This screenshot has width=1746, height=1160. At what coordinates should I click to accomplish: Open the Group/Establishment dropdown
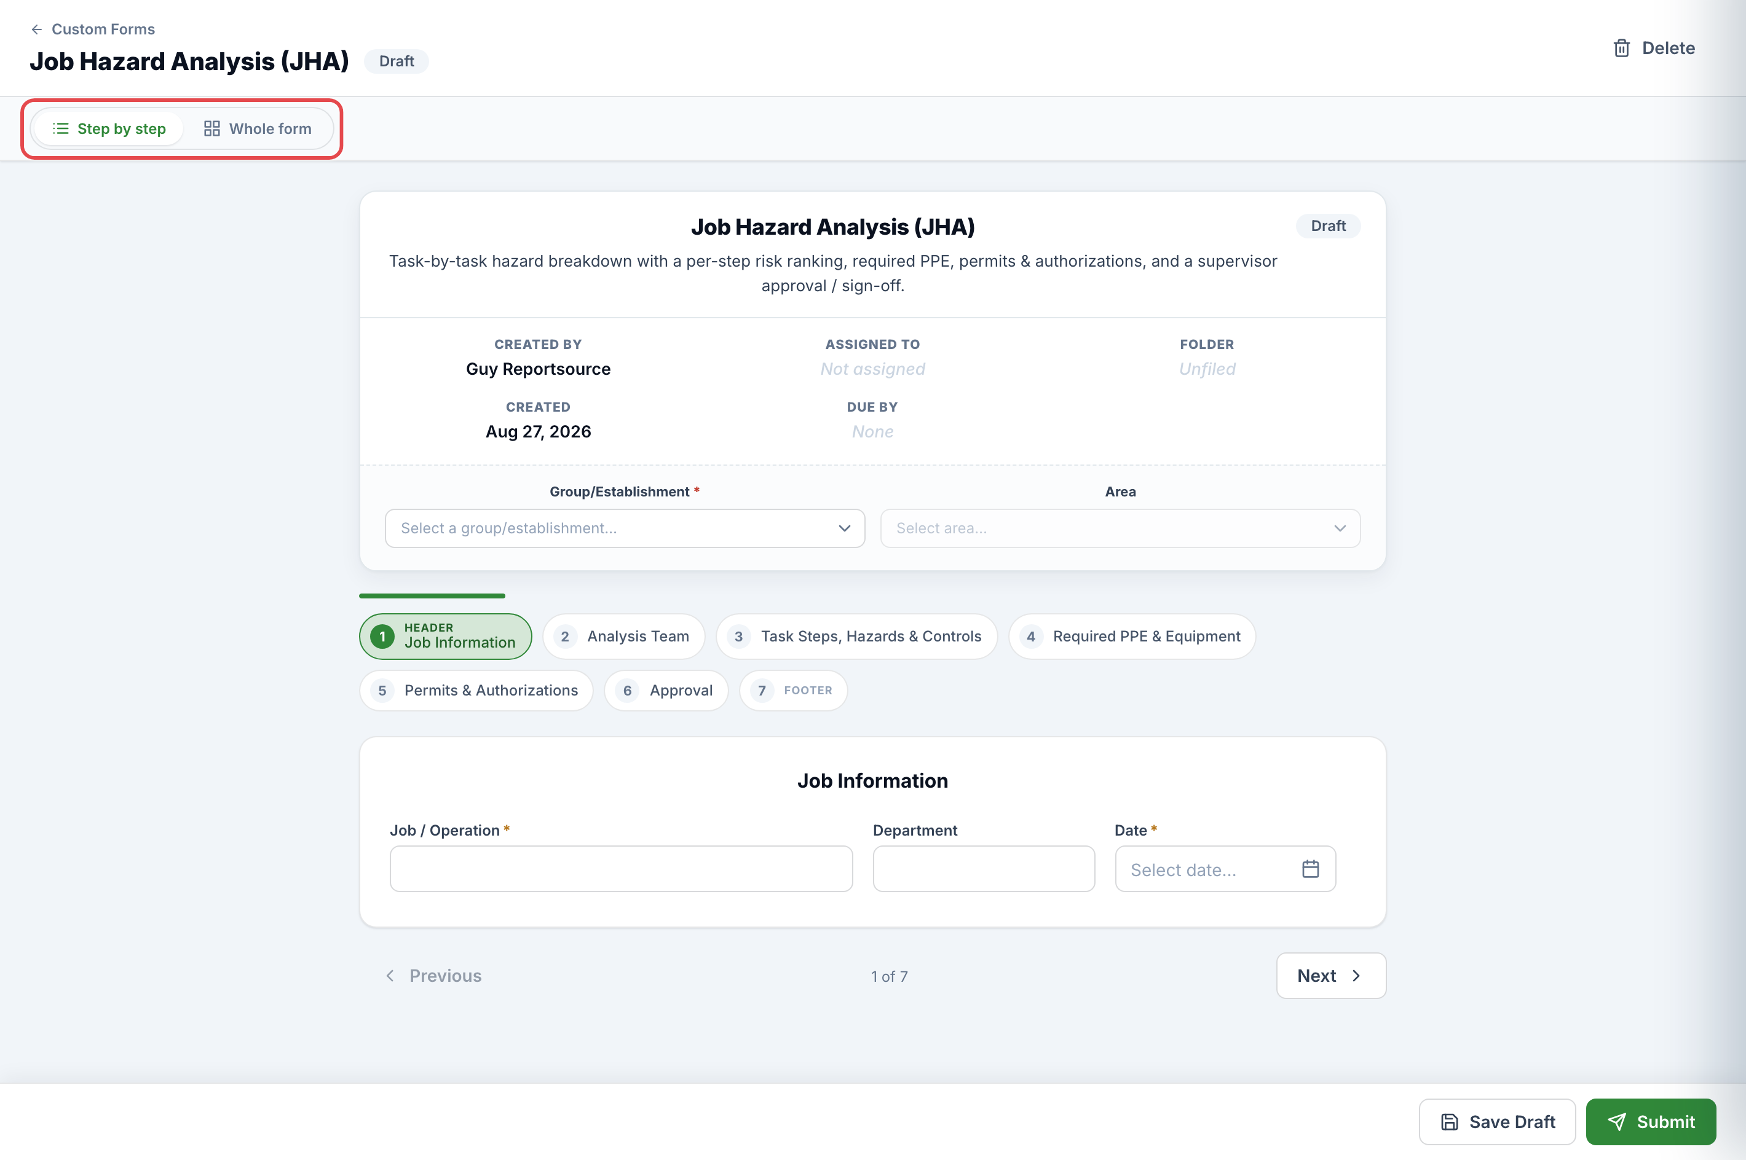coord(625,528)
